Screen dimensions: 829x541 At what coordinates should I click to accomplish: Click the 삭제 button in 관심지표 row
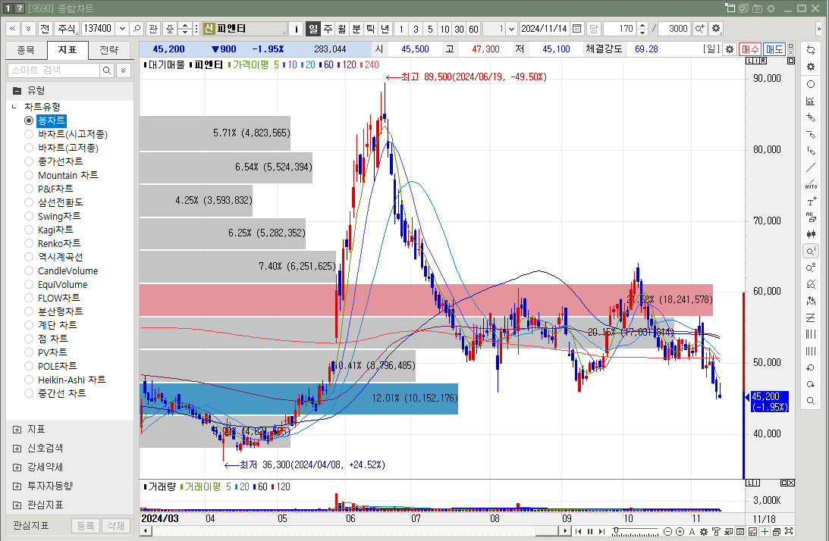pos(116,526)
